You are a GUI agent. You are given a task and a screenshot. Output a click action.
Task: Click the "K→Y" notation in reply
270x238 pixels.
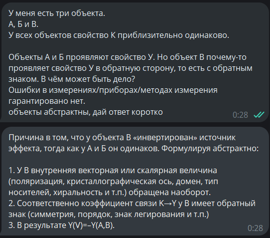168,204
